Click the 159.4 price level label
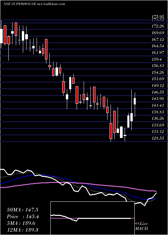The image size is (168, 235). (157, 59)
